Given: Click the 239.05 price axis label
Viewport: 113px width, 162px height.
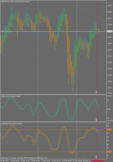Looking at the screenshot, I should pyautogui.click(x=110, y=24).
